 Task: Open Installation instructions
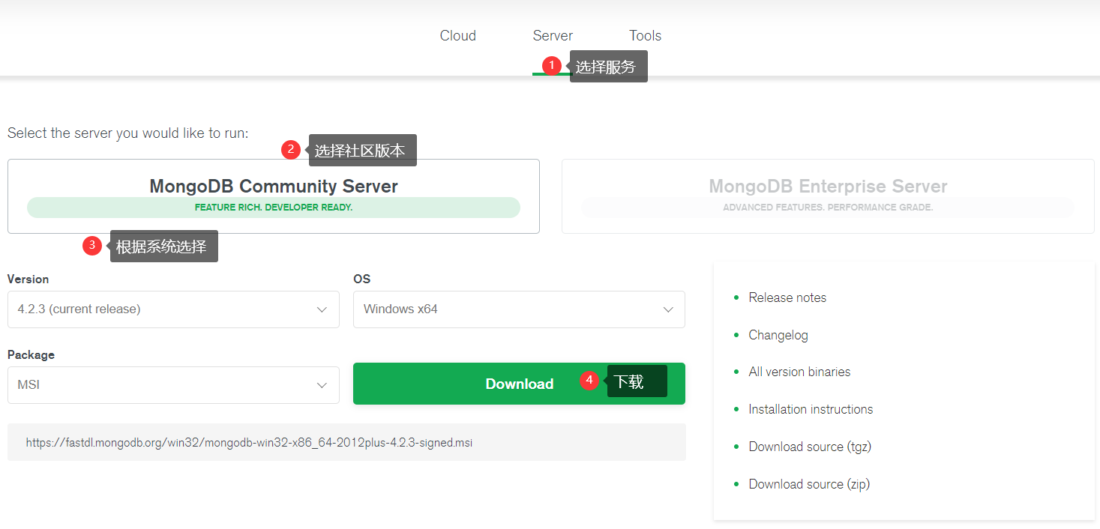point(811,409)
